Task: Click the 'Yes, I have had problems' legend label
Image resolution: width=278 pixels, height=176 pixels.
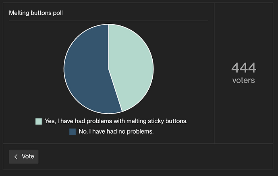Action: point(116,121)
